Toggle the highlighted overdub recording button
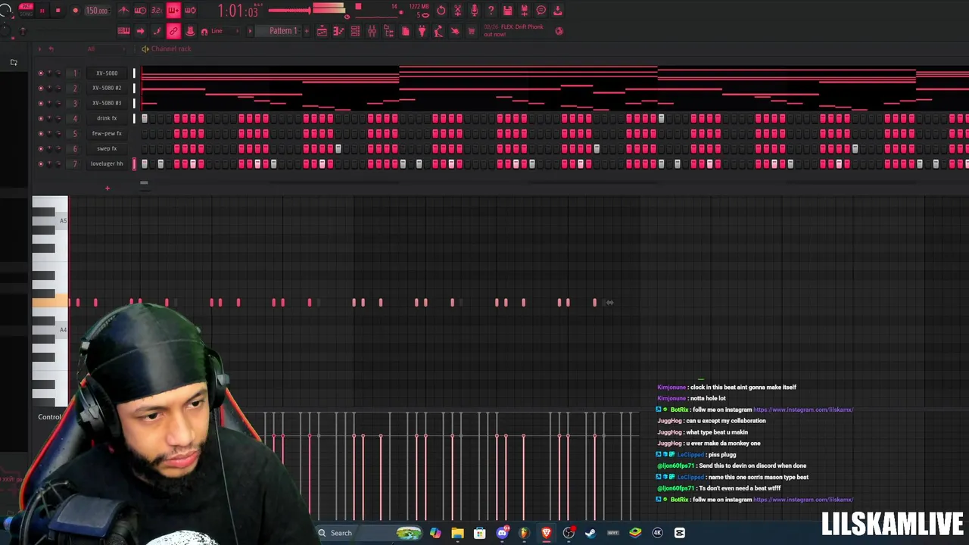This screenshot has width=969, height=545. (x=173, y=11)
